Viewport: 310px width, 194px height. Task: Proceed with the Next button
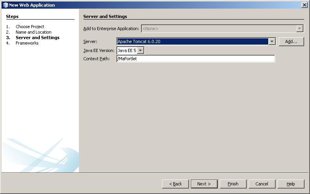[x=204, y=184]
